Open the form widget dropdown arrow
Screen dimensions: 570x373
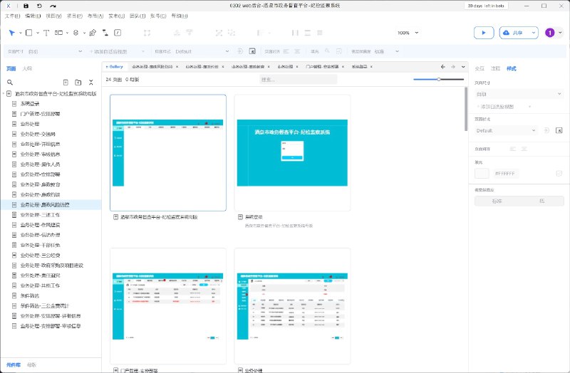click(x=67, y=33)
